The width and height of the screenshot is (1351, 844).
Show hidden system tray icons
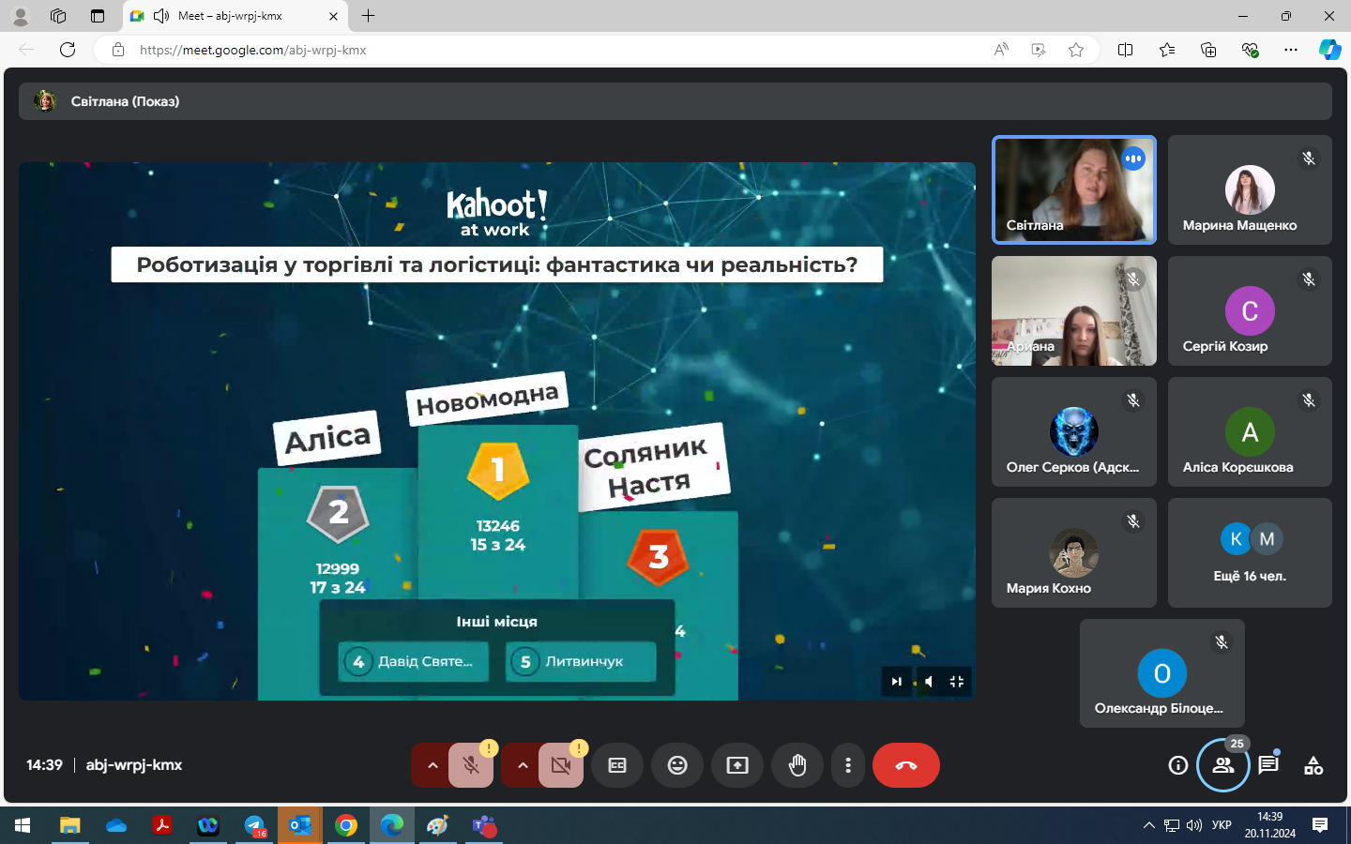pyautogui.click(x=1148, y=825)
